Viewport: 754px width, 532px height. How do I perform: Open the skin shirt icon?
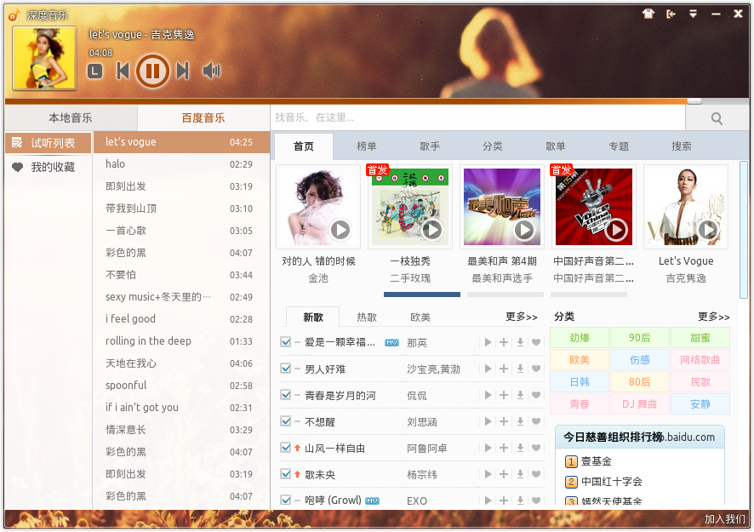(648, 14)
